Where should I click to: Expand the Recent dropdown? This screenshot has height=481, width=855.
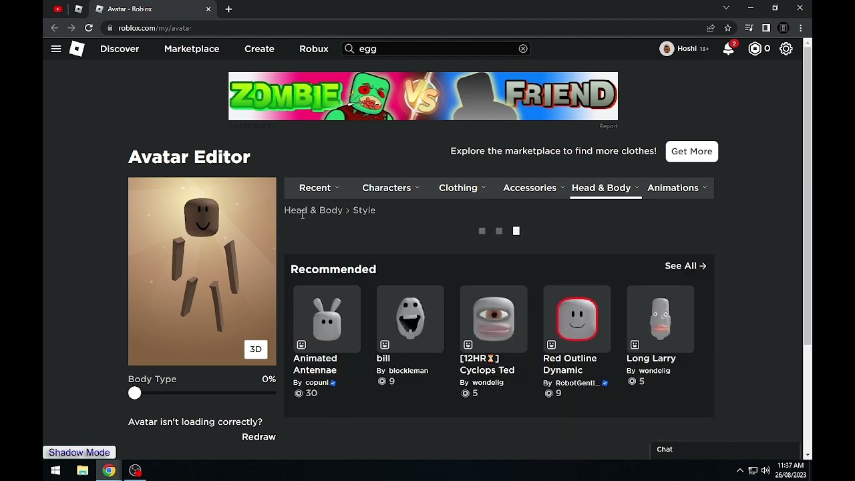coord(319,188)
